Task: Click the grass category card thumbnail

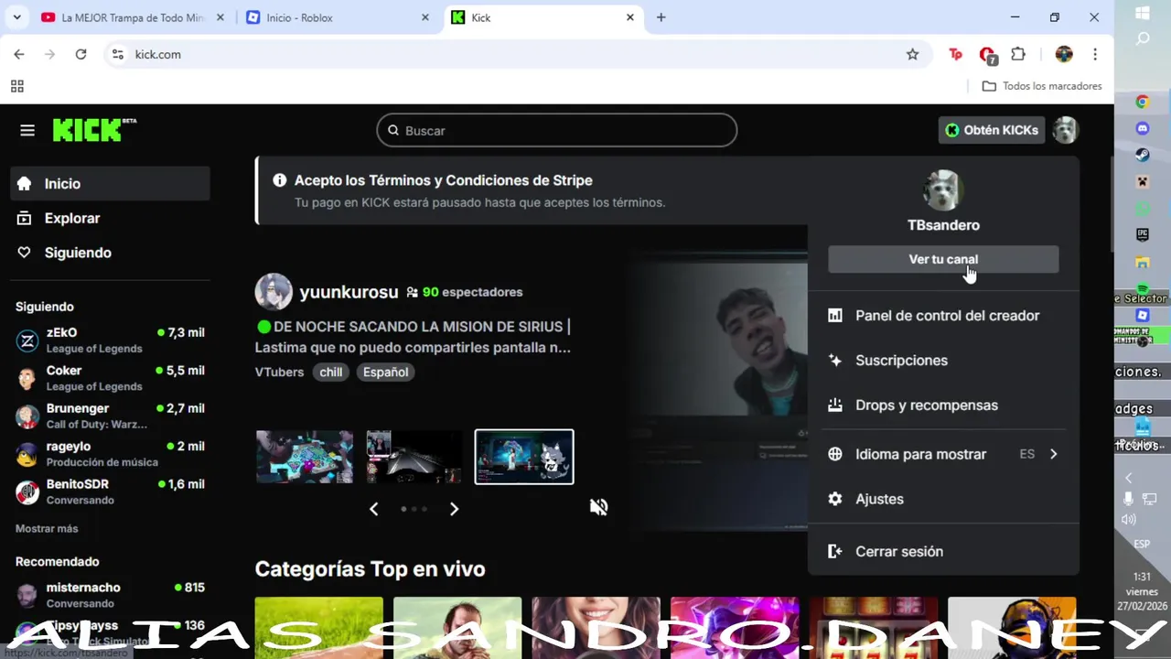Action: (x=318, y=627)
